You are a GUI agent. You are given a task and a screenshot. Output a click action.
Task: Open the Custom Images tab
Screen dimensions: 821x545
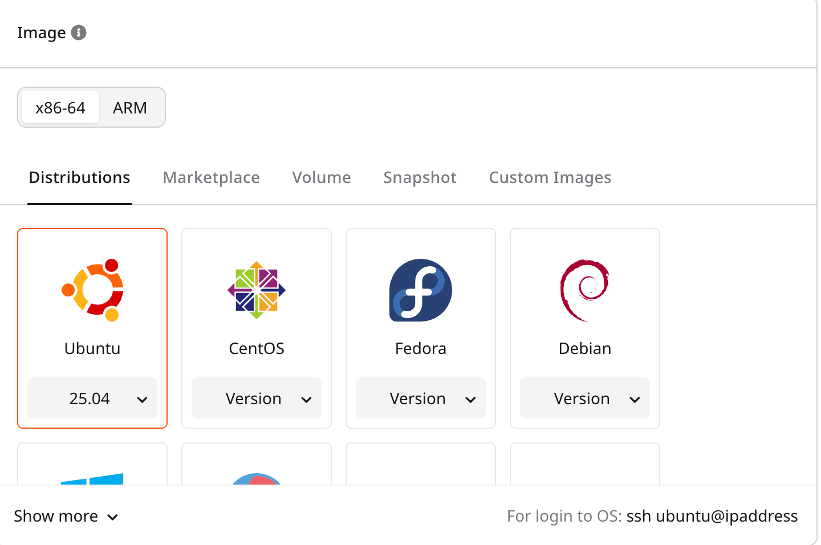[x=550, y=178]
